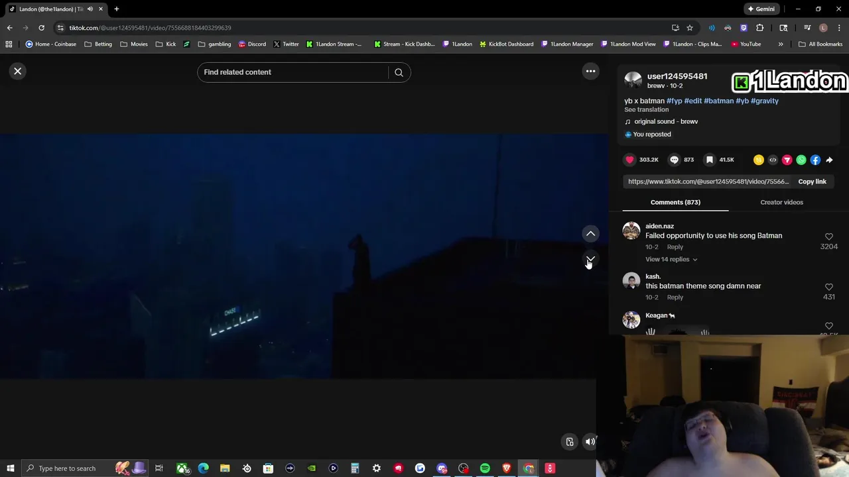Reply to kash.'s comment
Viewport: 849px width, 477px height.
click(x=675, y=297)
